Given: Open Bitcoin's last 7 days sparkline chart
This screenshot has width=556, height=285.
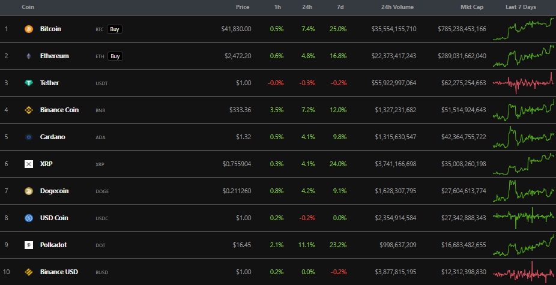Looking at the screenshot, I should point(524,29).
